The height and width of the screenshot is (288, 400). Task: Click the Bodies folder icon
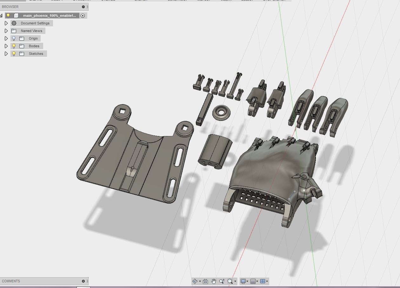tap(22, 46)
